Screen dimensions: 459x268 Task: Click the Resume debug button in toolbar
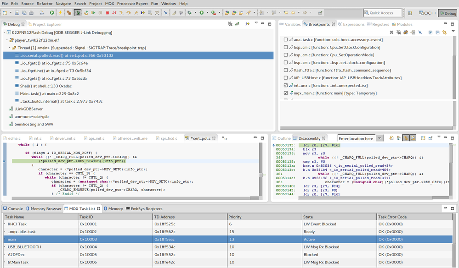tap(93, 13)
